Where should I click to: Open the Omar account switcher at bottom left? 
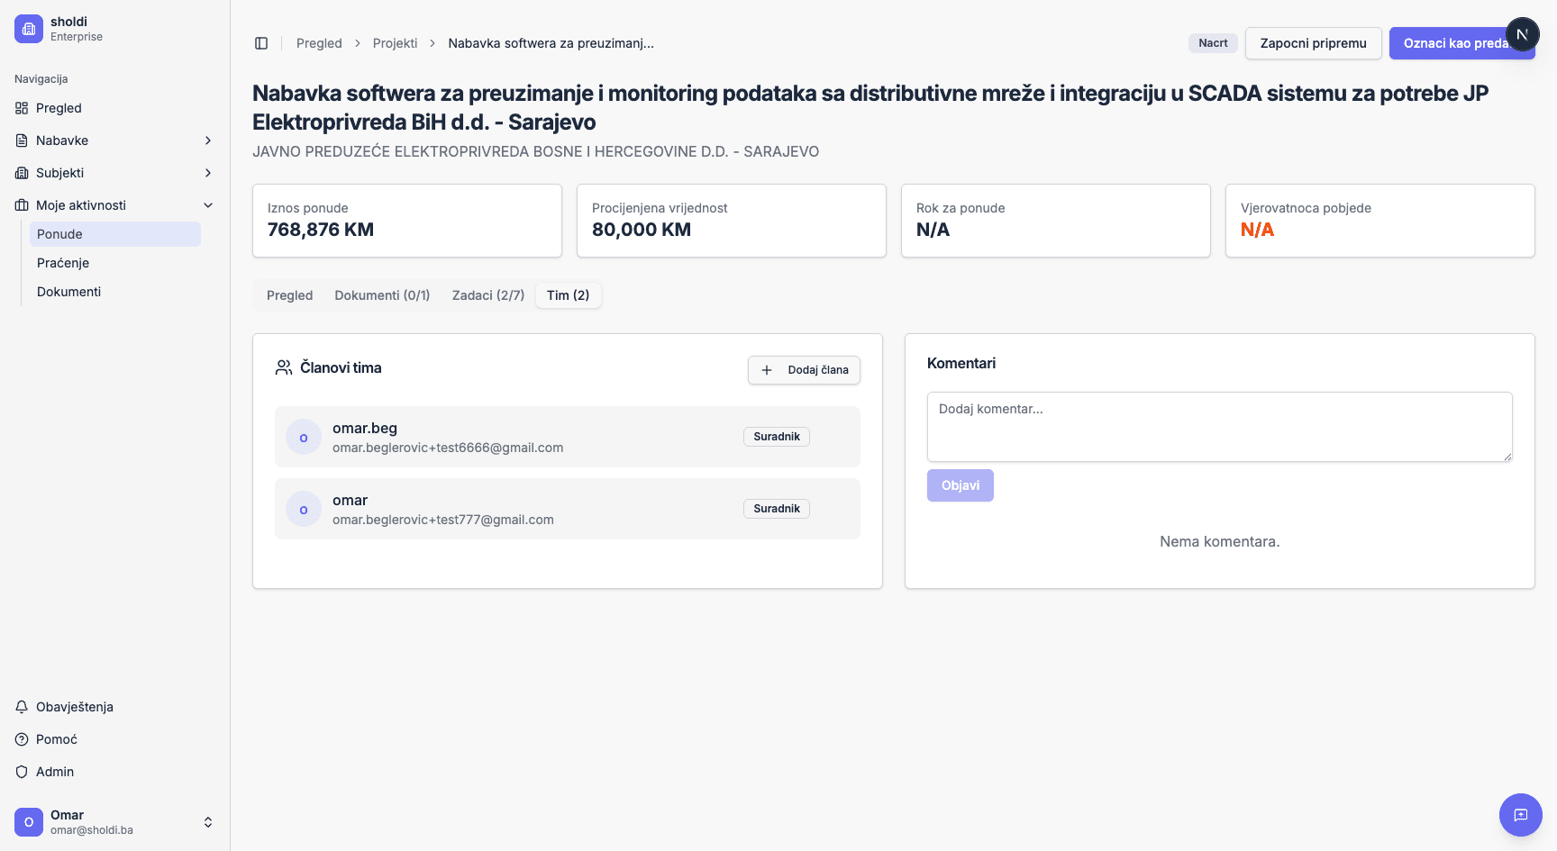click(x=115, y=821)
